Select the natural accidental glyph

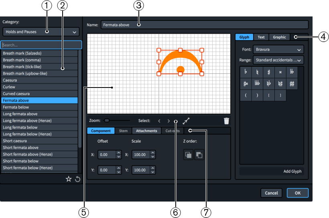pos(257,72)
